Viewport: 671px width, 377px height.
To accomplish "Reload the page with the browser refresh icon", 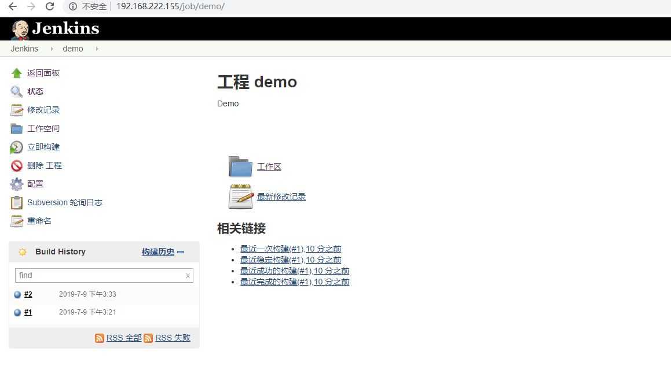I will (x=50, y=6).
